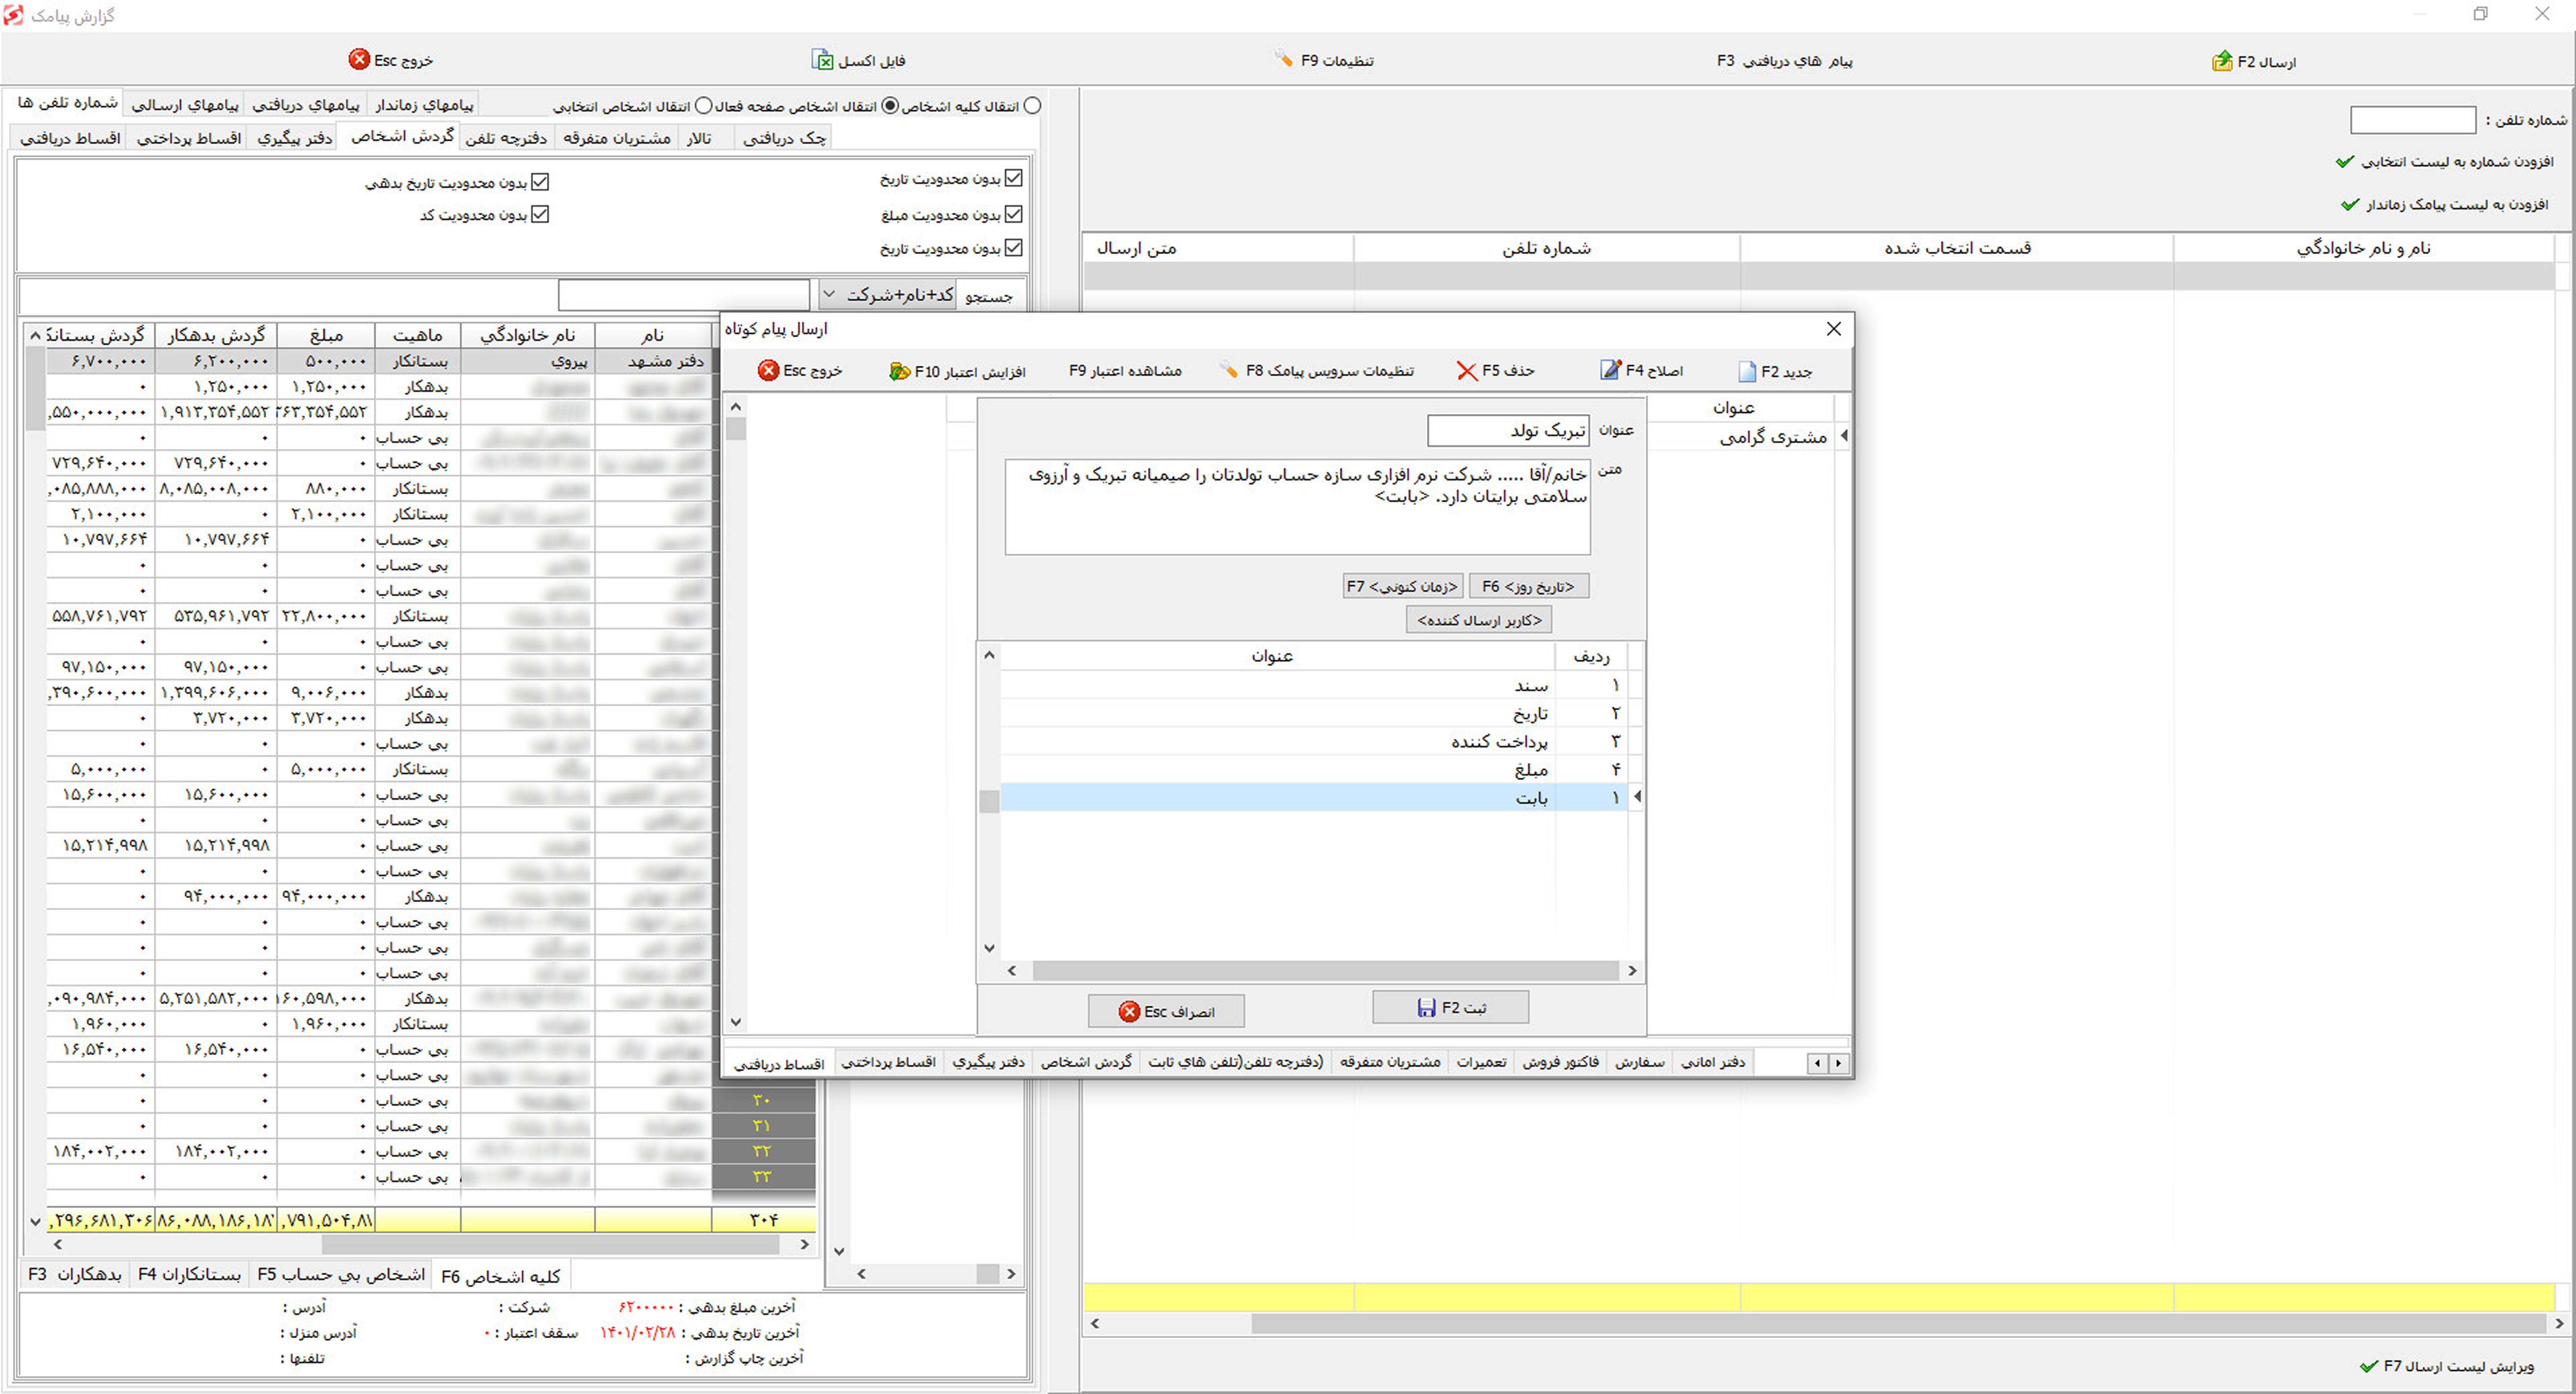Screen dimensions: 2576x1394
Task: Click the قسمت انتخاب شده column header
Action: click(1957, 248)
